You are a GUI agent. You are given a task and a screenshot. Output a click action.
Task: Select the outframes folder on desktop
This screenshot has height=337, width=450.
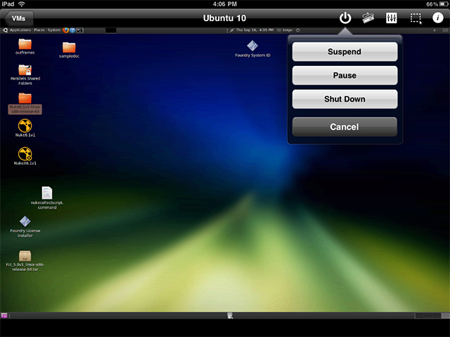point(25,47)
